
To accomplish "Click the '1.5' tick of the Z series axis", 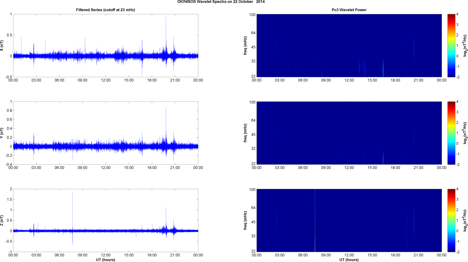I will 9,199.
